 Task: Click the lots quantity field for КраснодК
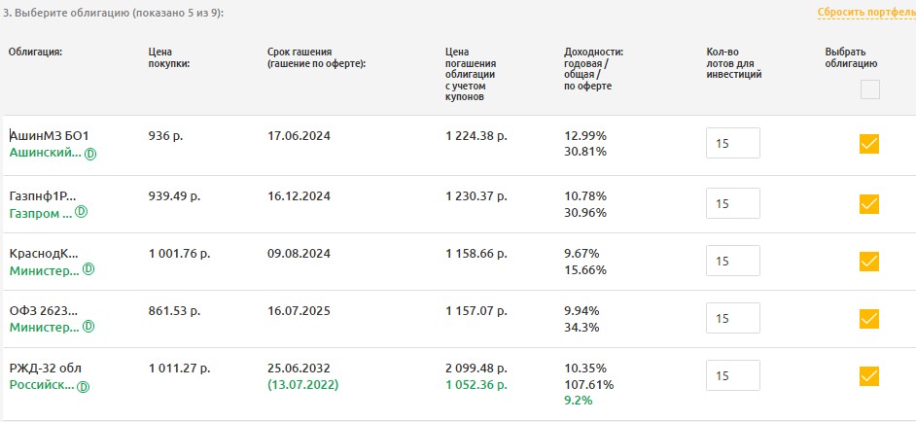[732, 262]
